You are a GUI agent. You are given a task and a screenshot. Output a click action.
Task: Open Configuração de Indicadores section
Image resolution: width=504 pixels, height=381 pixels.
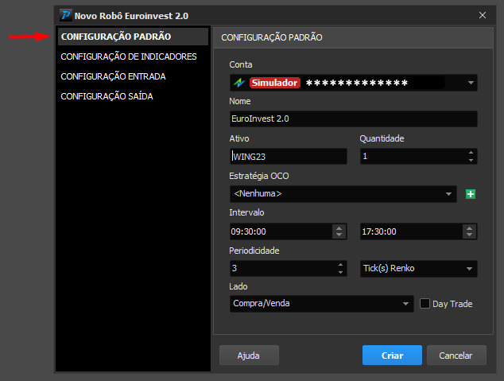129,56
